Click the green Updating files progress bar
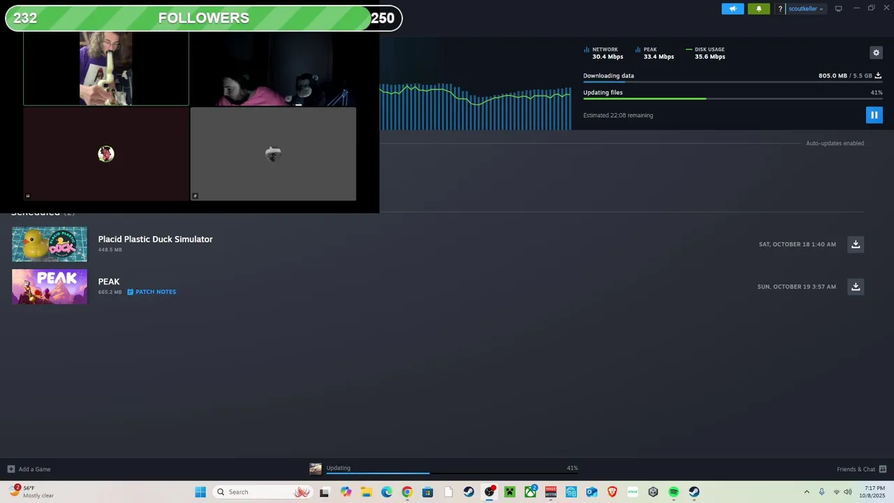The width and height of the screenshot is (894, 503). click(x=733, y=99)
